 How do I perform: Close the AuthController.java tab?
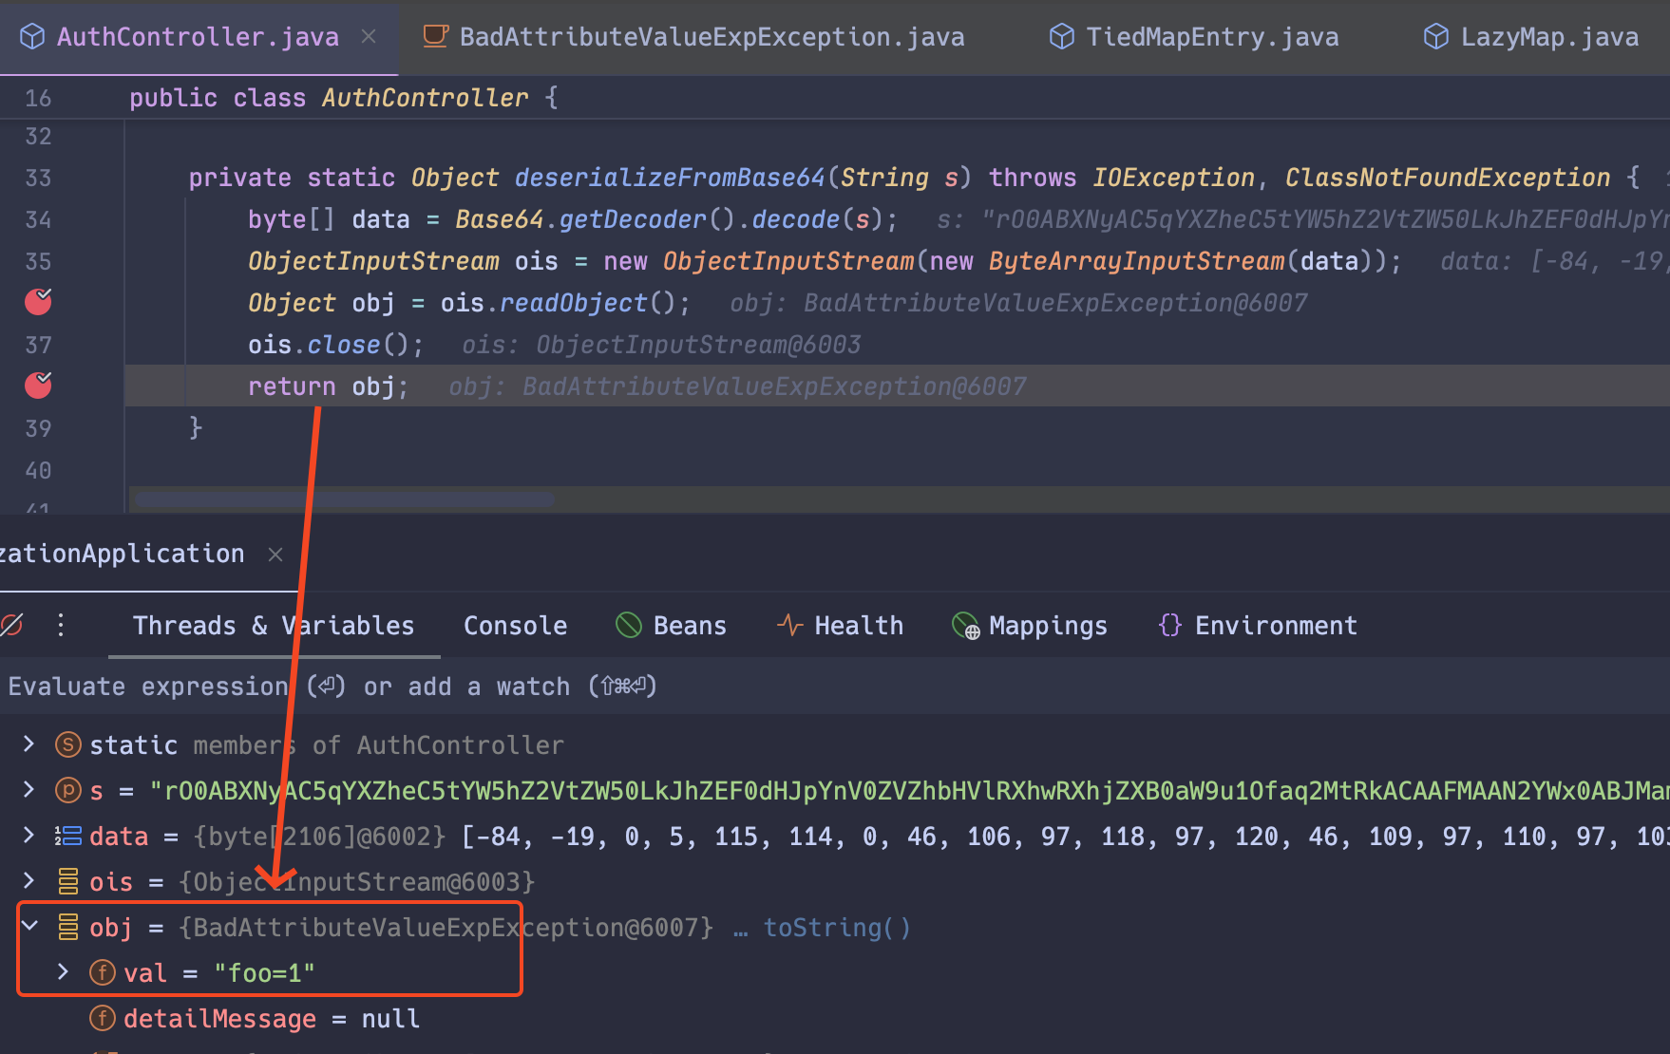[369, 37]
